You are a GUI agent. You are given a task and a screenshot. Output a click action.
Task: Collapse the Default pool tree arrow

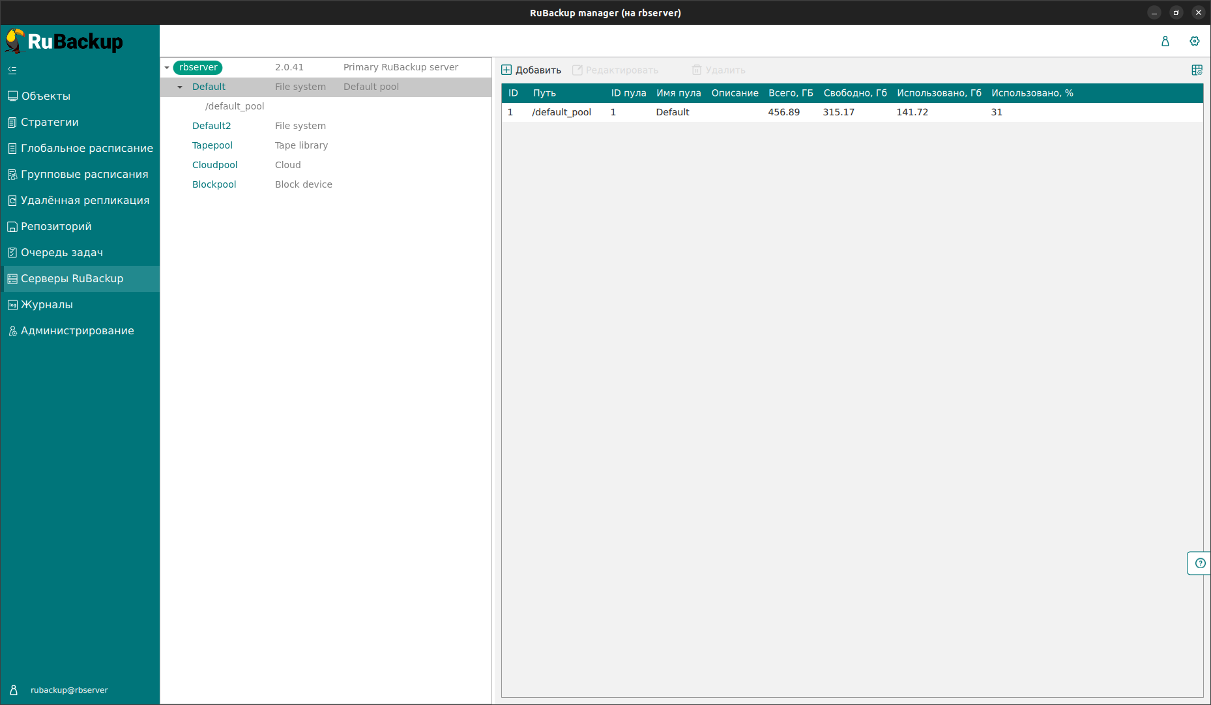pos(180,87)
